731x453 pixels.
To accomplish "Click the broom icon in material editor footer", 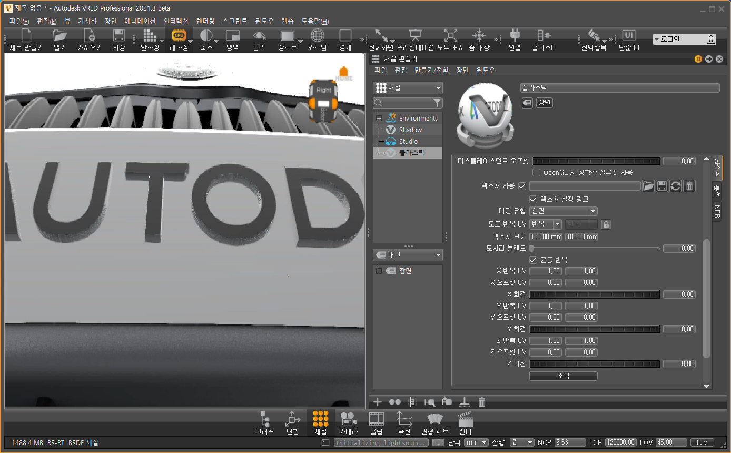I will click(x=464, y=402).
